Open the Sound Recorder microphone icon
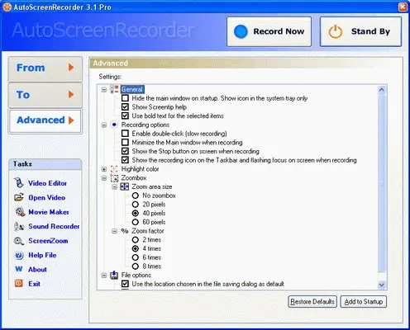The height and width of the screenshot is (330, 410). (19, 226)
